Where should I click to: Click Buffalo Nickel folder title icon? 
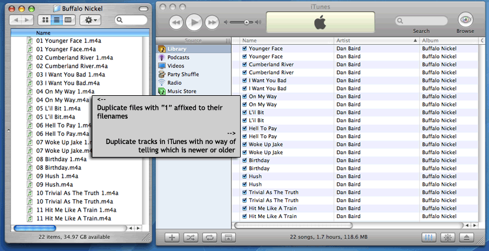tap(57, 8)
